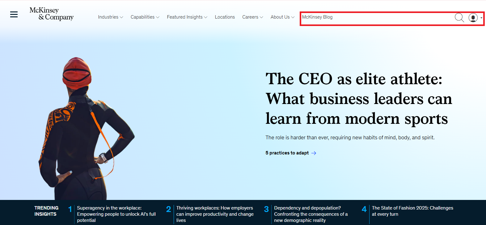
Task: Open Superagency in the workplace article
Action: click(116, 214)
